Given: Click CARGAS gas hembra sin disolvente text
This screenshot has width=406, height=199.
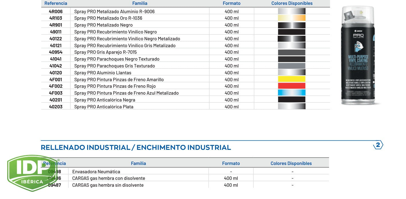Looking at the screenshot, I should [108, 185].
